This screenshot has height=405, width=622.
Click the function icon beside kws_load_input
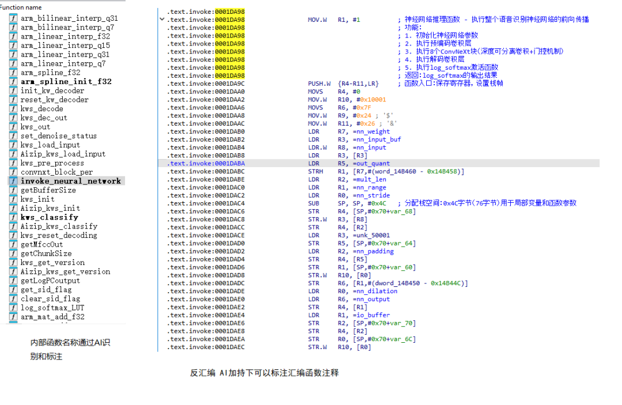[x=13, y=145]
